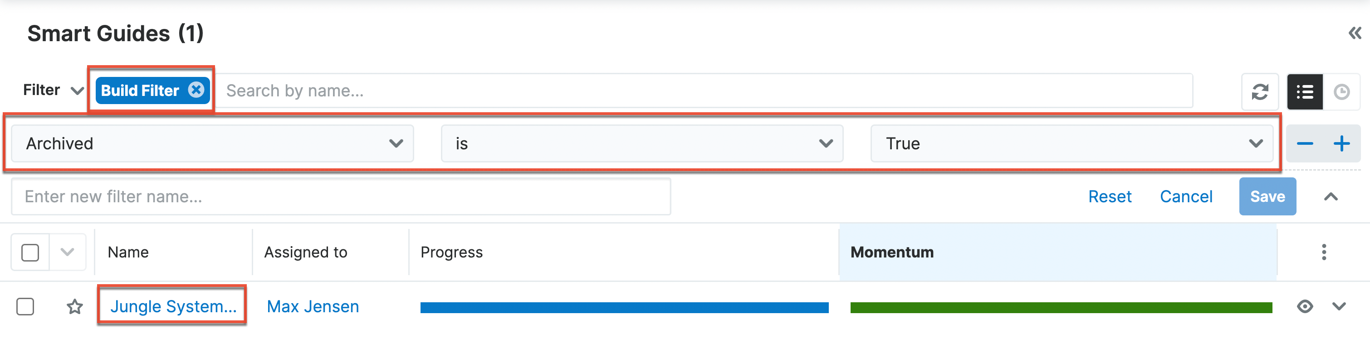Image resolution: width=1370 pixels, height=343 pixels.
Task: Collapse the Smart Guides panel
Action: [x=1355, y=33]
